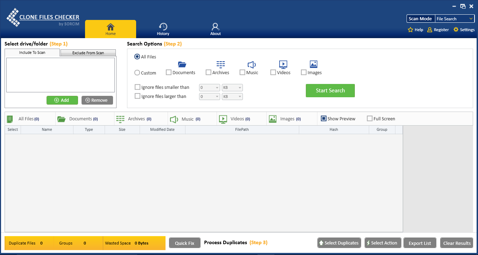
Task: Click the Images picture icon in Search Options
Action: click(x=314, y=64)
